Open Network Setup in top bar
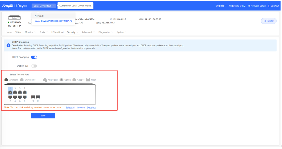282x149 pixels. [257, 6]
